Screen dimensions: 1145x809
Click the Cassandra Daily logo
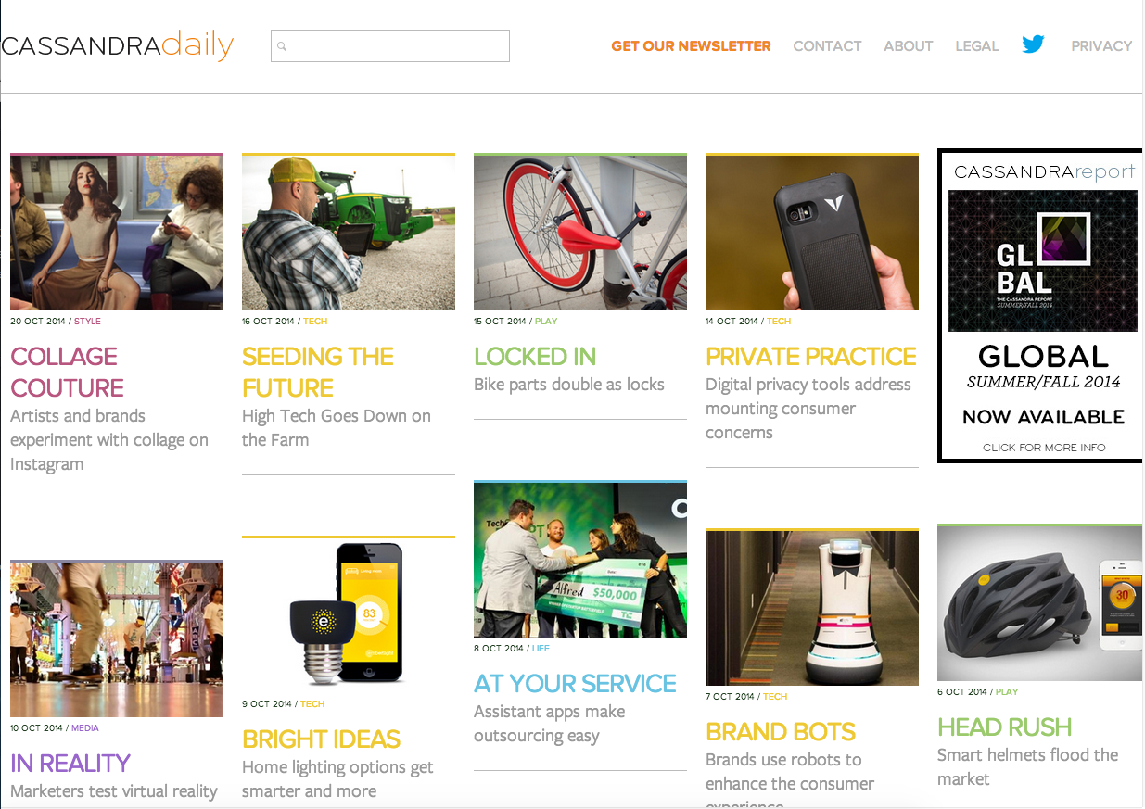click(117, 45)
